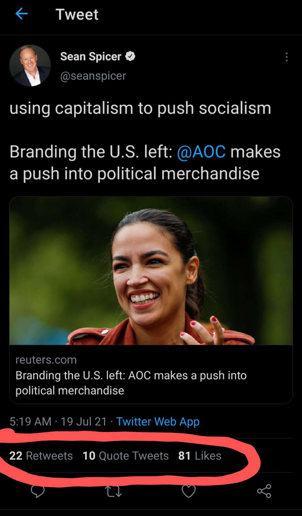The image size is (302, 516).
Task: Click the reuters.com domain label
Action: click(46, 360)
